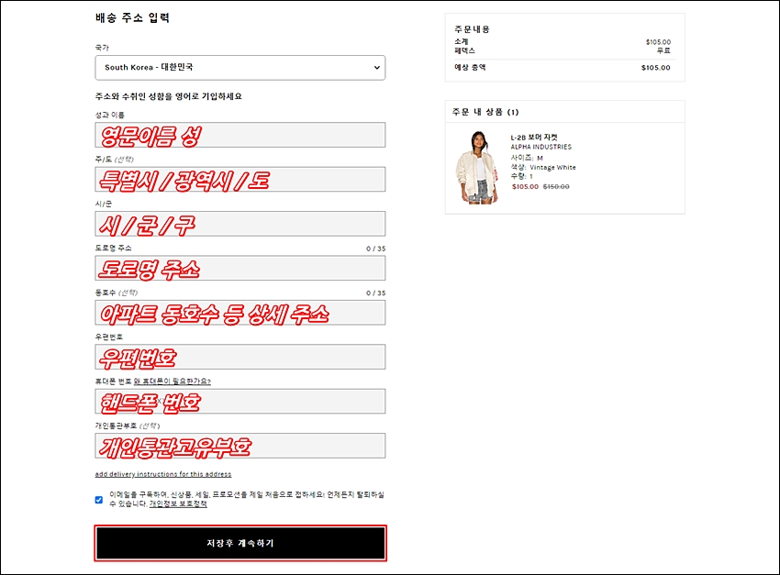Click the bomber jacket product thumbnail

click(477, 168)
